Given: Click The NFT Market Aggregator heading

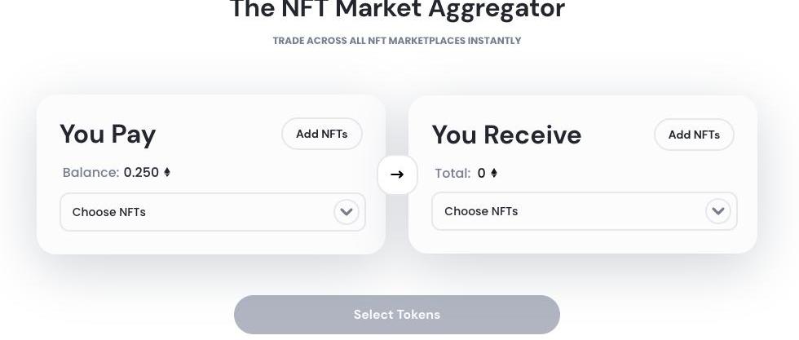Looking at the screenshot, I should [397, 10].
